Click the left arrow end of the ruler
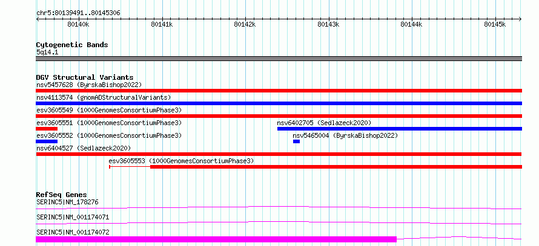The height and width of the screenshot is (246, 539). tap(38, 19)
